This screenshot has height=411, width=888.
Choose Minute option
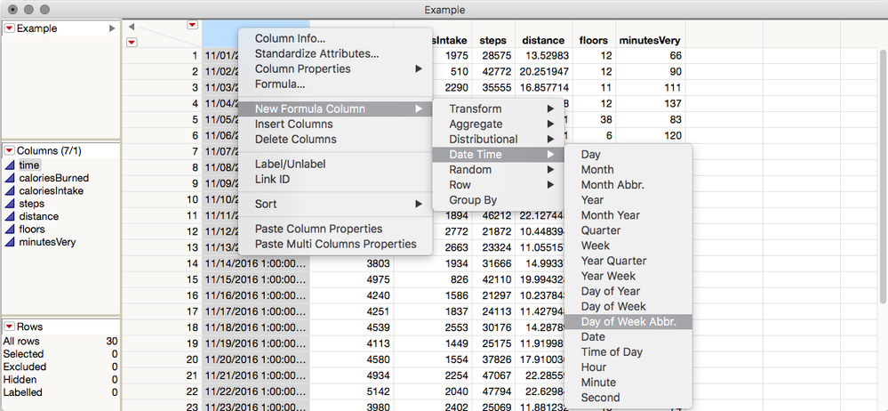[628, 383]
